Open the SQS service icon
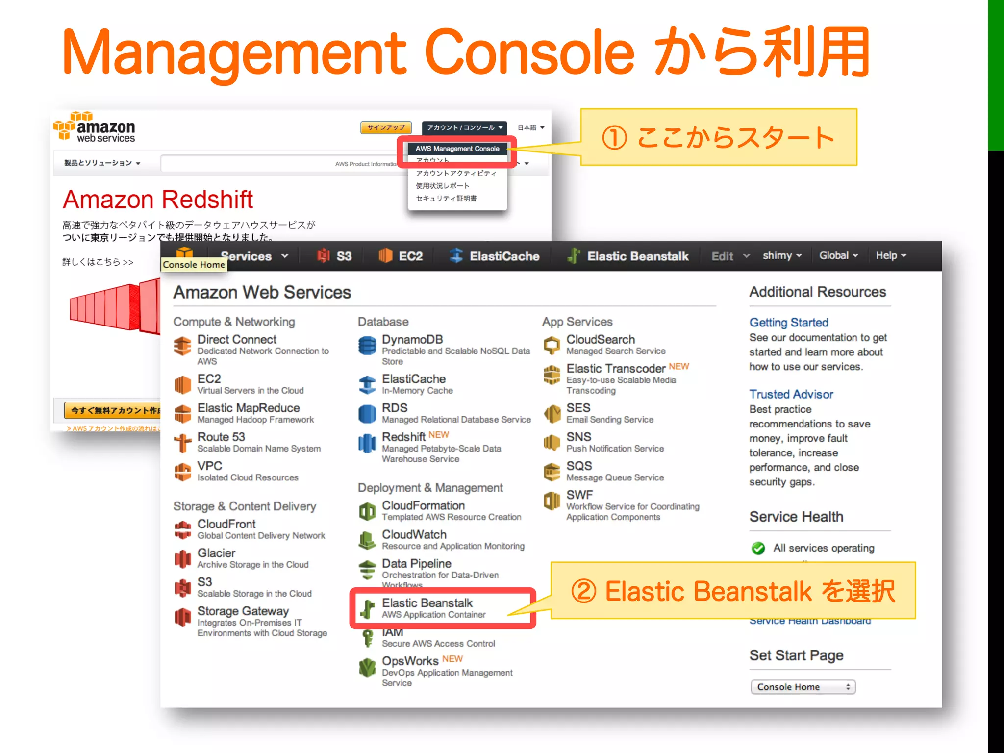 (x=552, y=472)
